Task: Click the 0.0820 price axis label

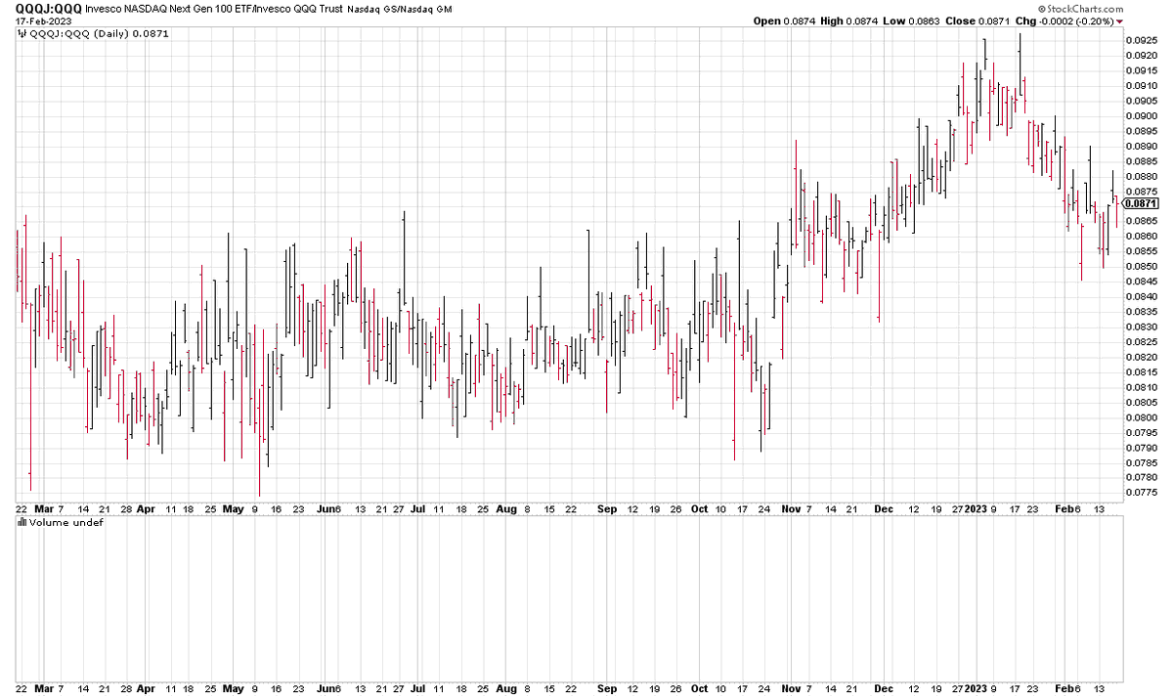Action: [1142, 358]
